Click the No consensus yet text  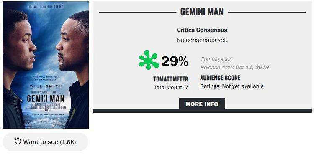point(202,40)
